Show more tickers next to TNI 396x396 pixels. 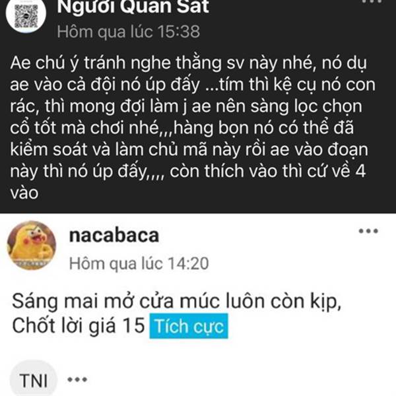coord(77,379)
